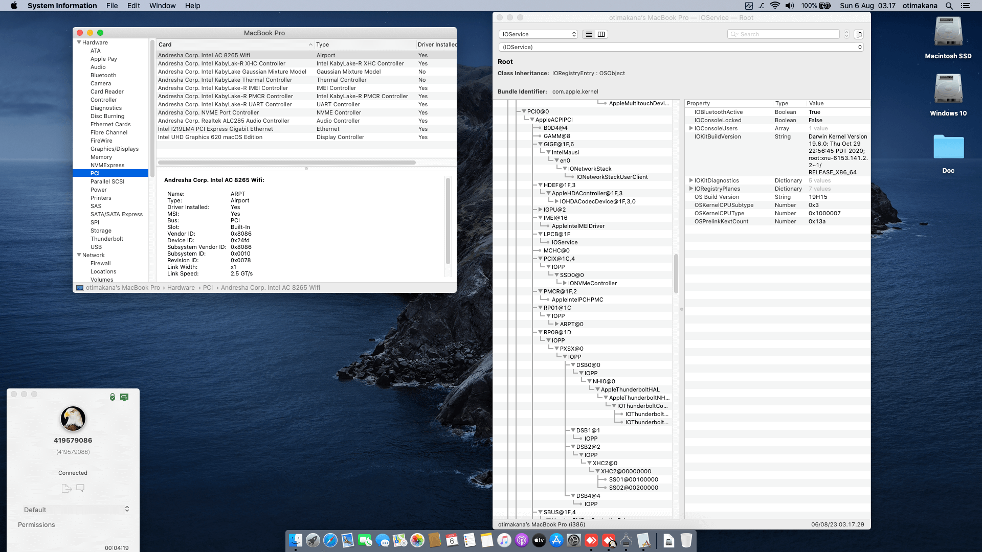The width and height of the screenshot is (982, 552).
Task: Open the Macintosh SSD desktop drive
Action: 948,38
